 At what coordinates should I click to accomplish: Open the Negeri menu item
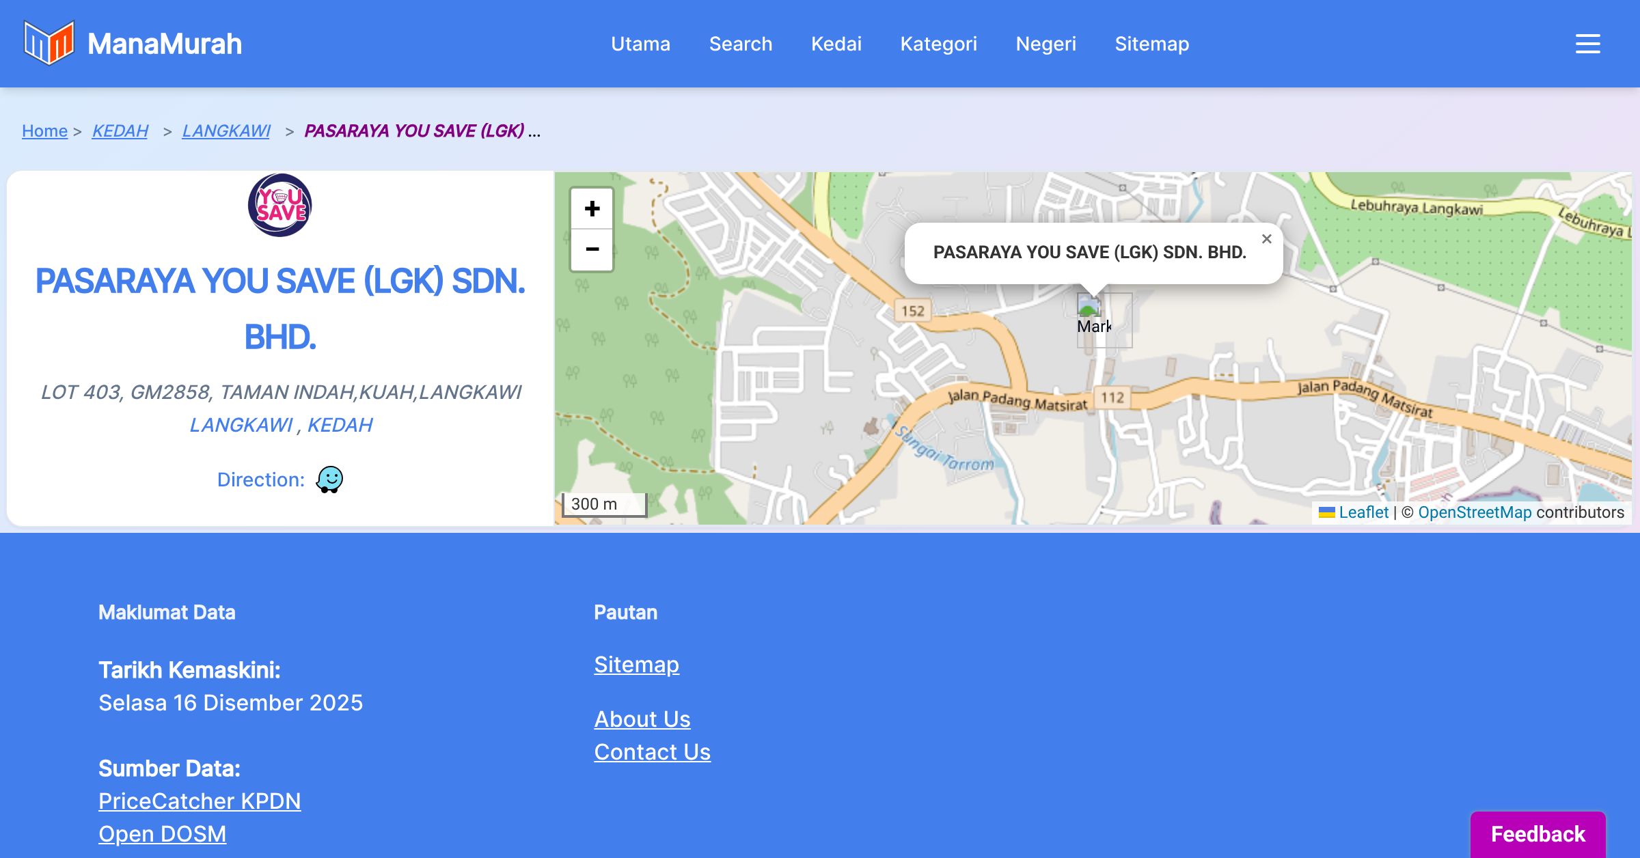point(1045,44)
